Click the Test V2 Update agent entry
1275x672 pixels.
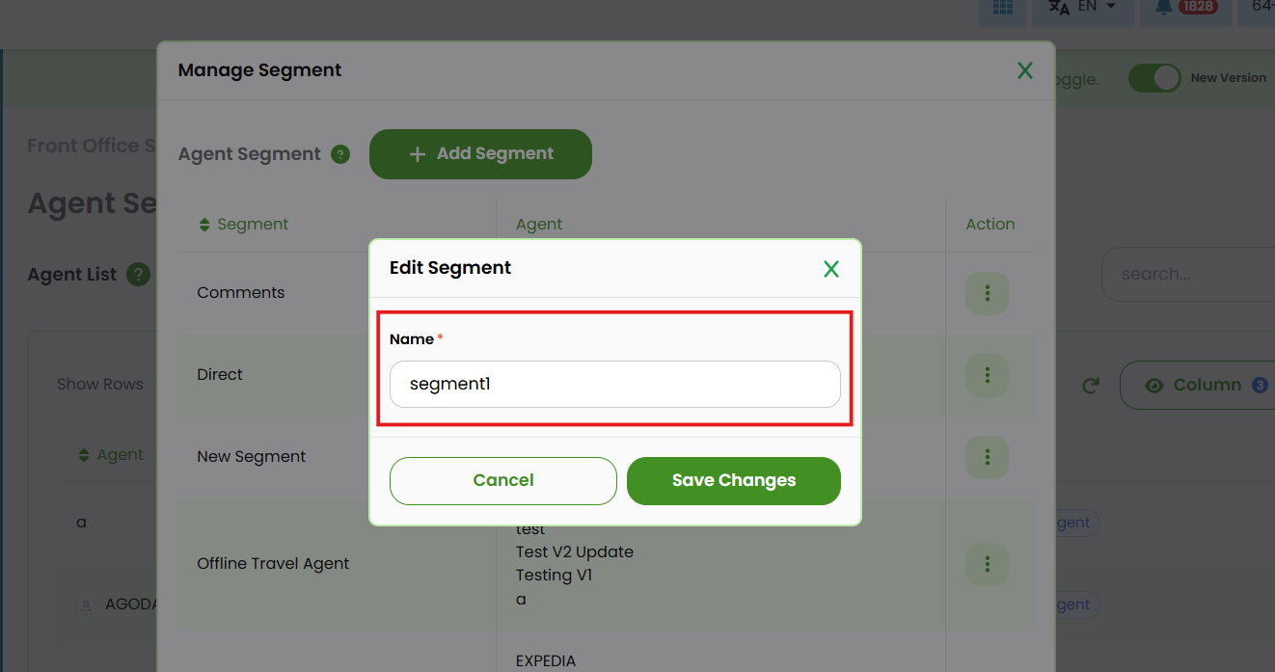click(x=575, y=552)
